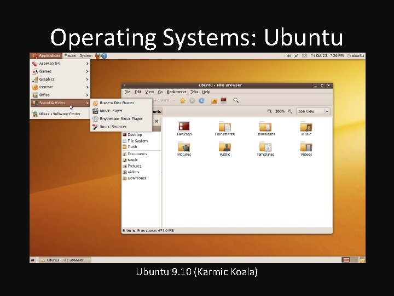The height and width of the screenshot is (296, 394).
Task: Open View menu in File Browser
Action: coord(149,92)
